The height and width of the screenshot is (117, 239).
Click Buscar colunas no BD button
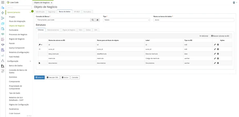(x=220, y=36)
